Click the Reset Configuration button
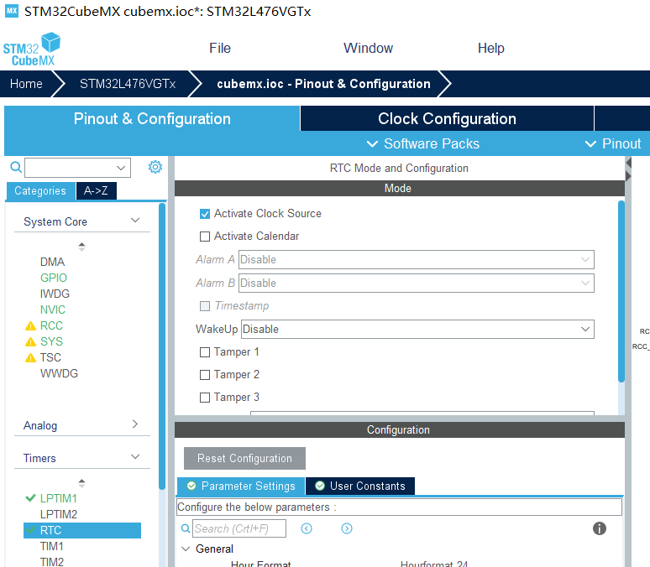Image resolution: width=650 pixels, height=567 pixels. 244,459
